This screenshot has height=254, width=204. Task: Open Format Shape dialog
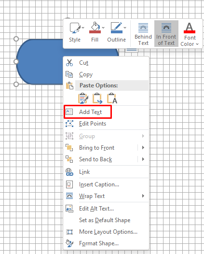99,243
